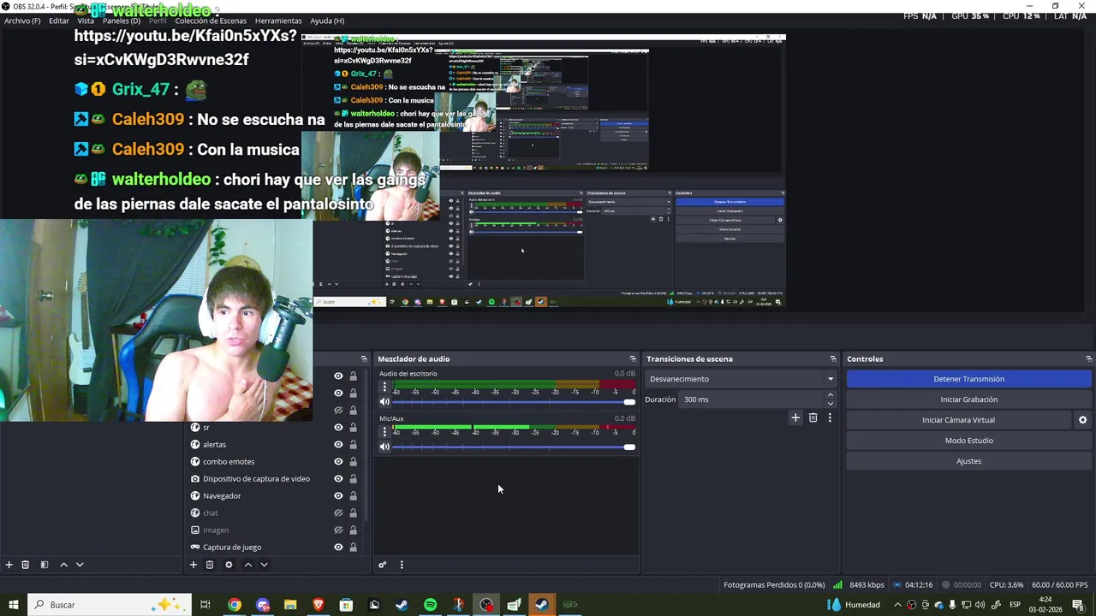Image resolution: width=1096 pixels, height=616 pixels.
Task: Remove scene transition trash icon
Action: point(813,418)
